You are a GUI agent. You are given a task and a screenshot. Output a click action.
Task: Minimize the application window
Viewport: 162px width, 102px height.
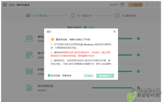152,5
